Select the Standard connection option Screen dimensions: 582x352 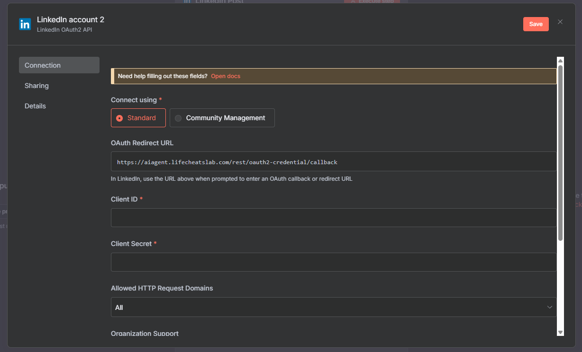tap(138, 118)
